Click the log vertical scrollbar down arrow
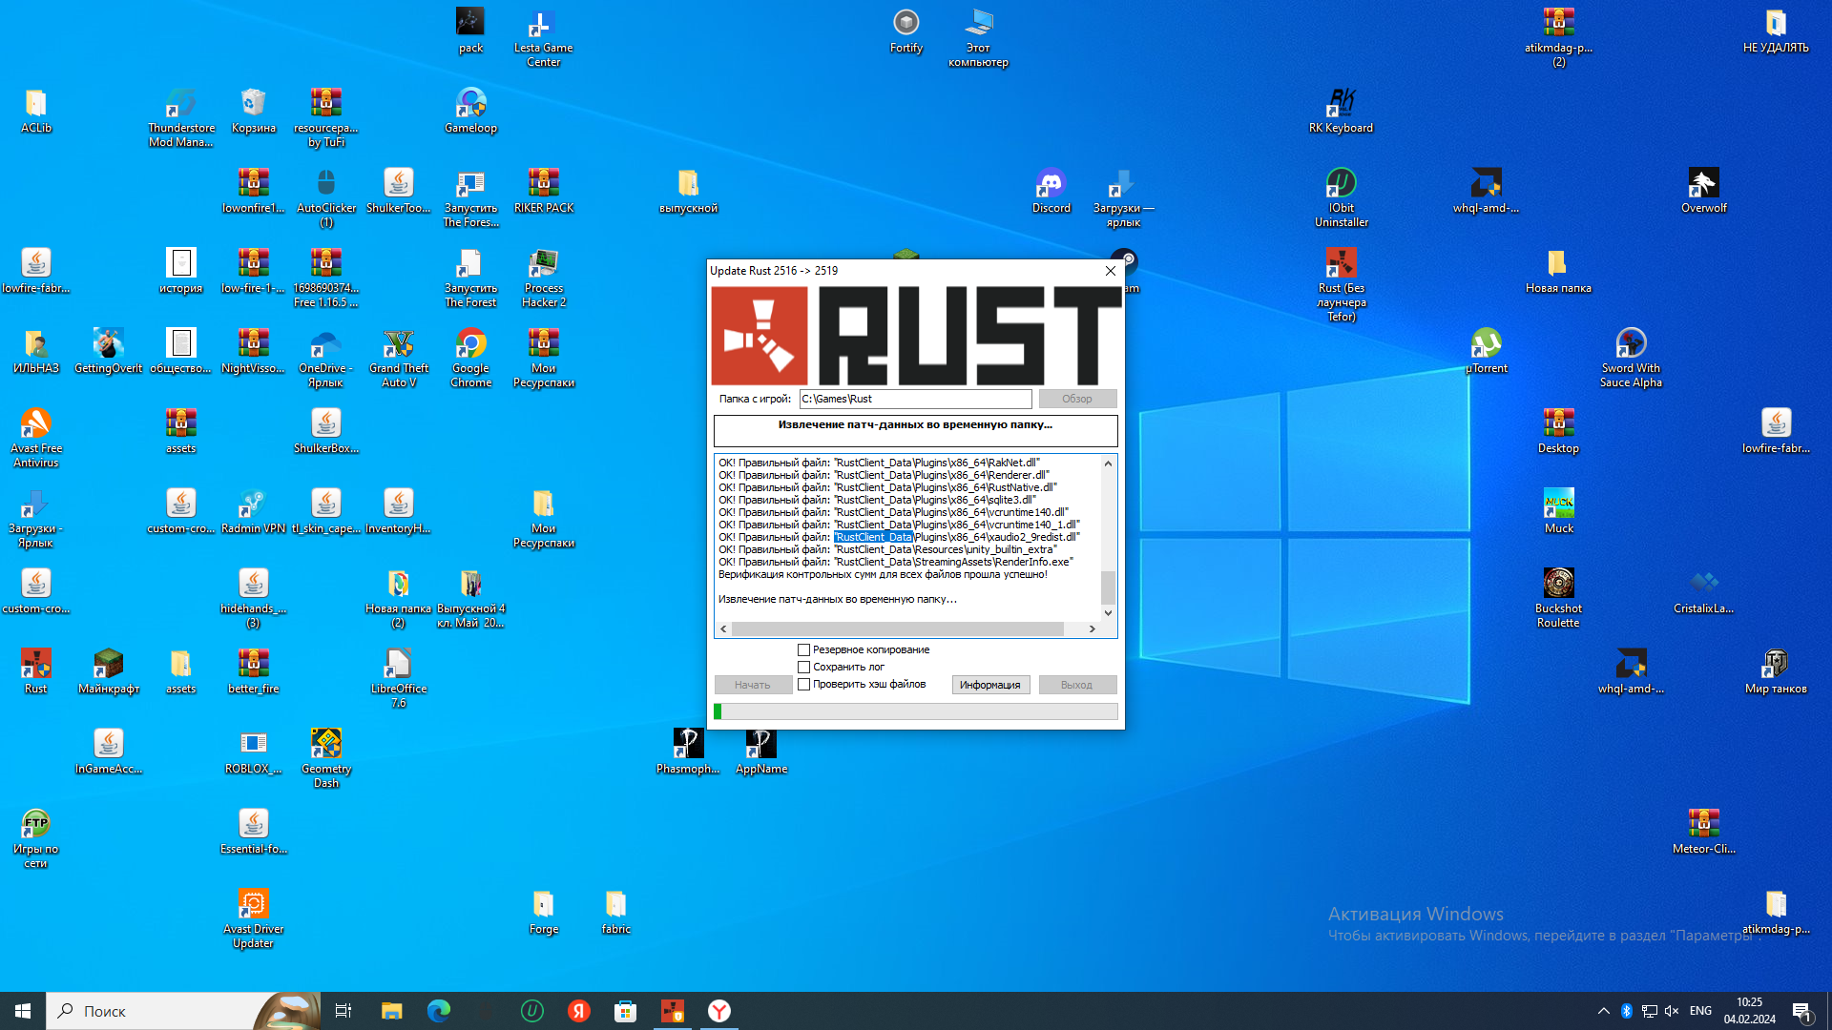 (1108, 613)
